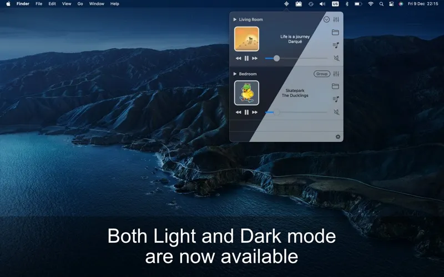Click the waveform app icon in the menu bar

pos(286,4)
